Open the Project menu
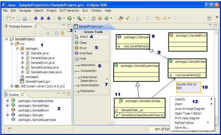This screenshot has width=221, height=135. pyautogui.click(x=51, y=11)
